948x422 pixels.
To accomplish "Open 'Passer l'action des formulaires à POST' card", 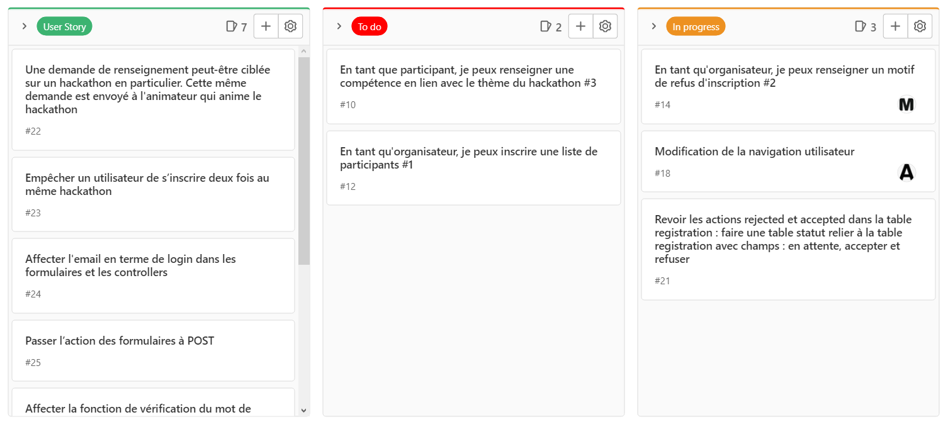I will [x=120, y=341].
